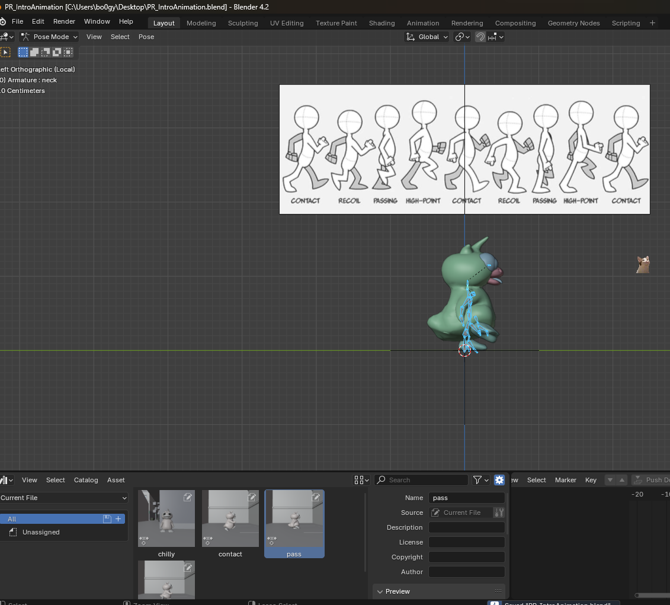The height and width of the screenshot is (605, 670).
Task: Enable the set selection mode button
Action: coord(23,52)
